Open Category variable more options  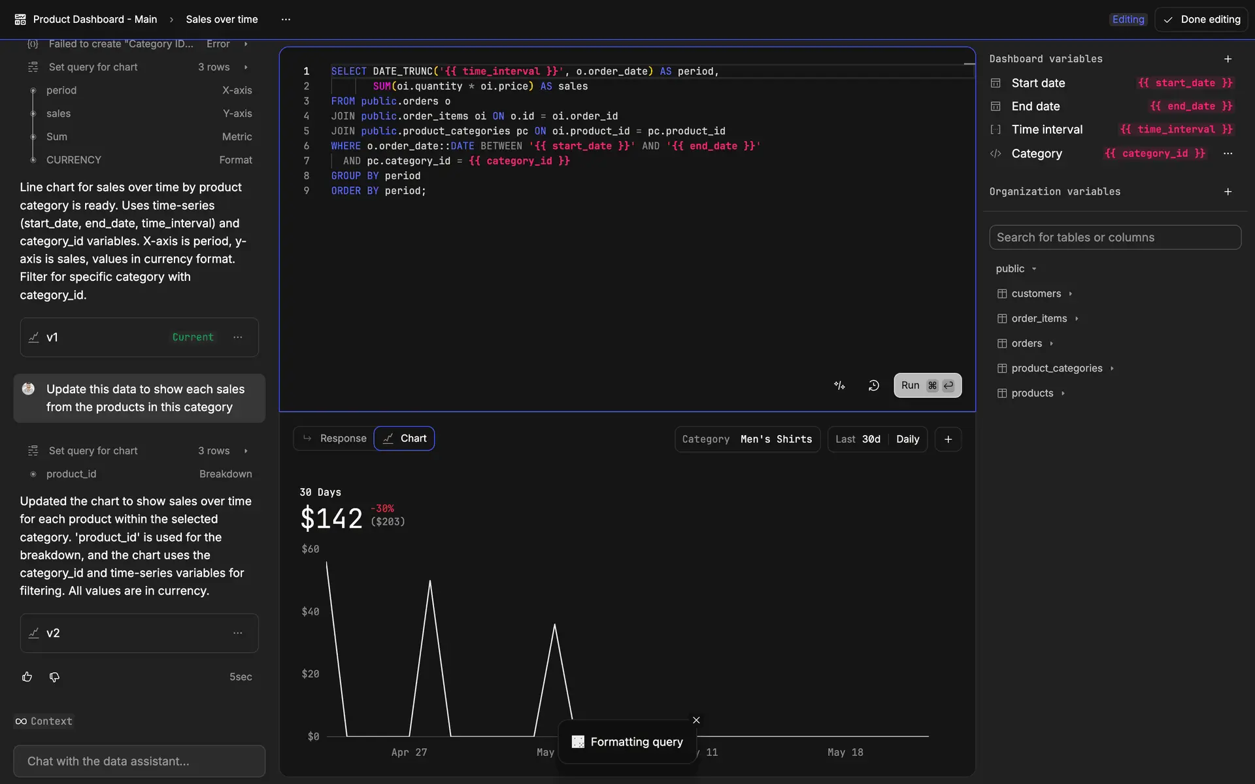coord(1228,154)
